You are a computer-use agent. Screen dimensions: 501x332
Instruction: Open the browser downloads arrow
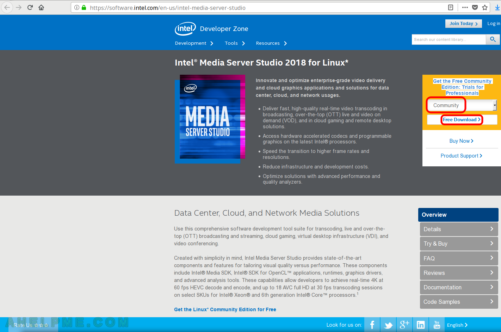(497, 7)
